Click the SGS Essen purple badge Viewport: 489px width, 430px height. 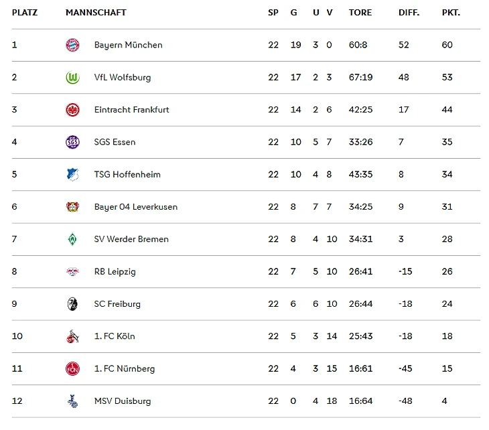click(x=72, y=142)
